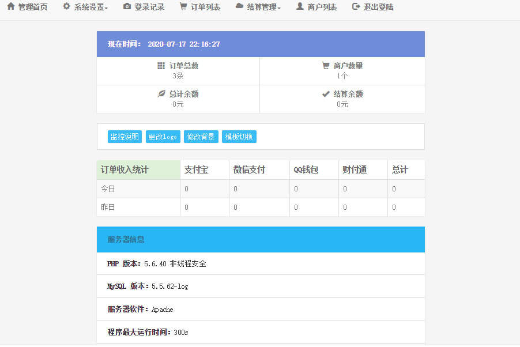Click the cart icon beside 商户数量
This screenshot has width=520, height=347.
click(326, 66)
